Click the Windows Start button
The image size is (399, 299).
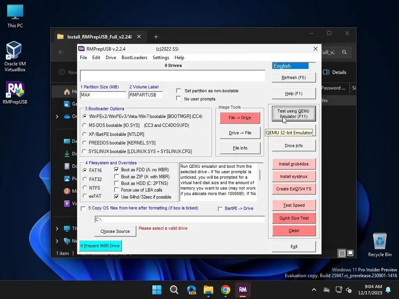pos(157,290)
